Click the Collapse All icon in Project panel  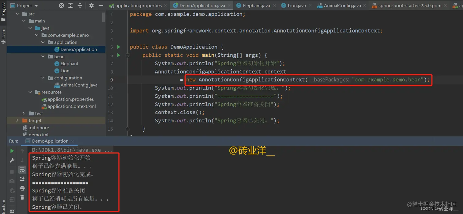pos(80,6)
